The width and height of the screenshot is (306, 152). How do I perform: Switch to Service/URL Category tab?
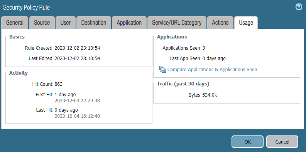point(177,23)
